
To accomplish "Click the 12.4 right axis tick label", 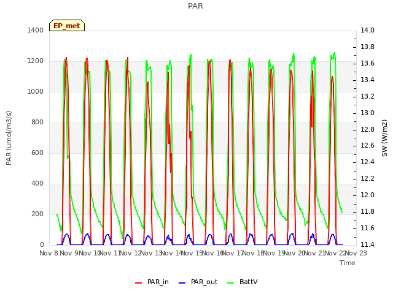I will (367, 162).
